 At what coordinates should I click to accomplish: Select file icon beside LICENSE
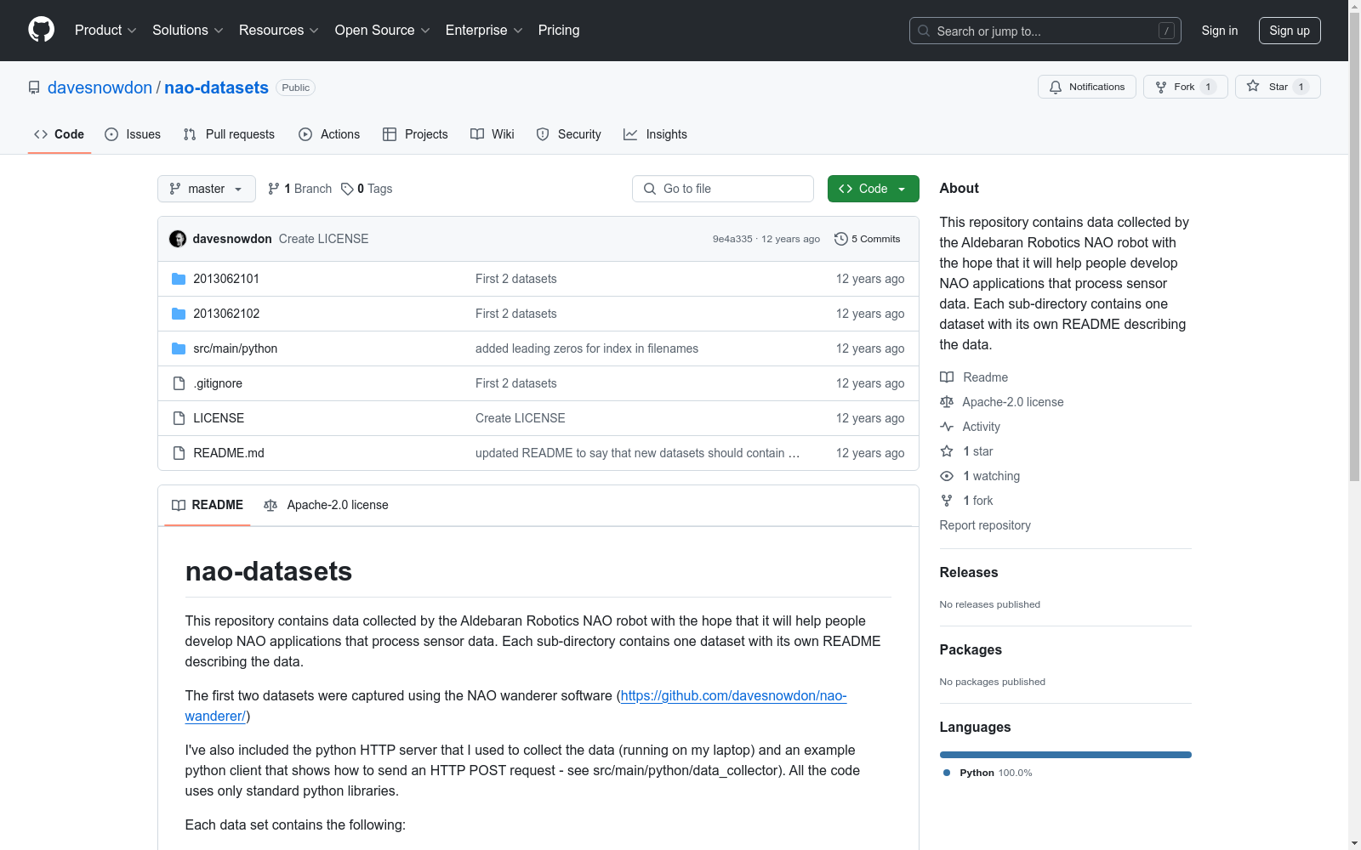click(179, 418)
